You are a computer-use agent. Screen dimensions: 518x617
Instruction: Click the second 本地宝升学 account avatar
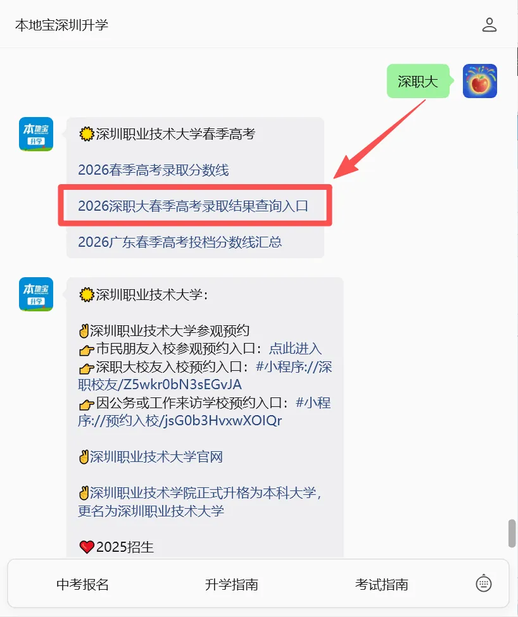coord(36,294)
